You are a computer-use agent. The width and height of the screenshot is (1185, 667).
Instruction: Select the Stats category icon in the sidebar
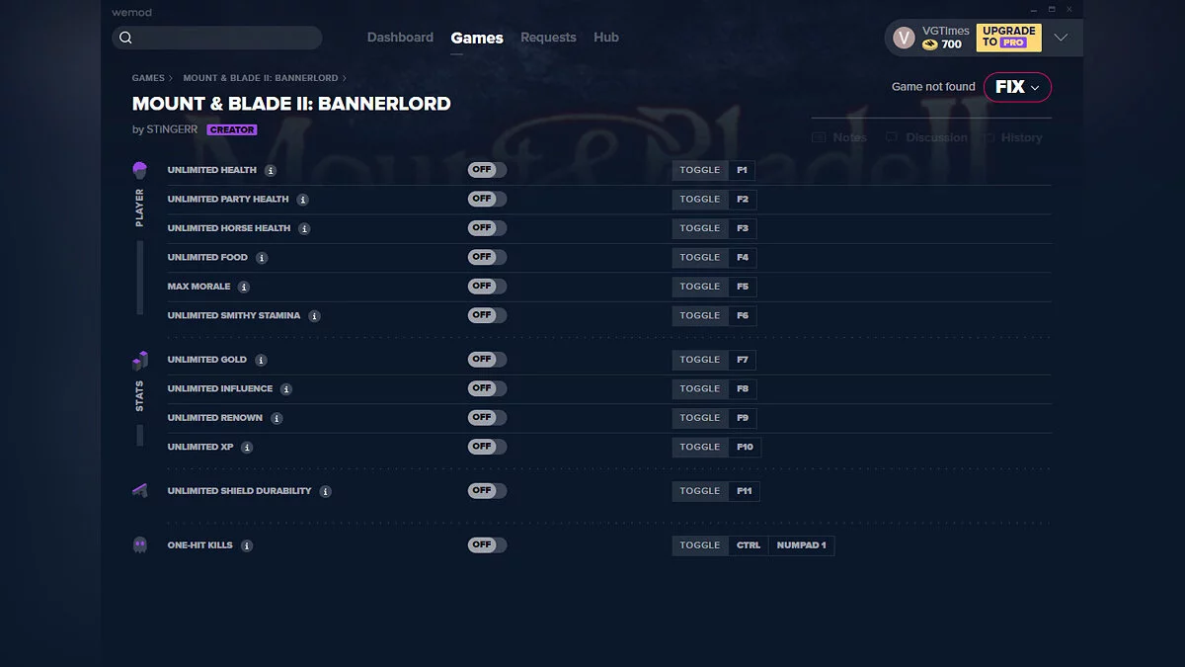point(139,360)
